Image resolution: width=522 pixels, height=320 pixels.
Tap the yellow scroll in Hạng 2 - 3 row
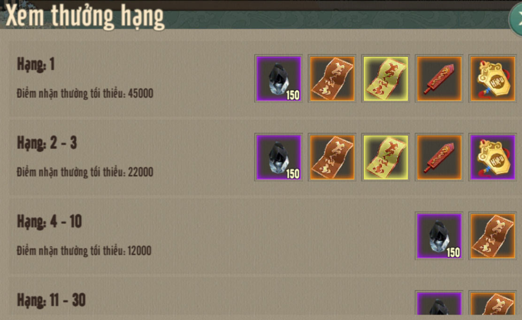click(385, 157)
